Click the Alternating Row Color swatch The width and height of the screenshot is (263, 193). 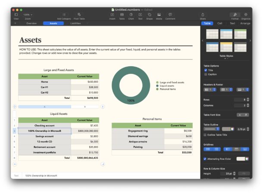click(x=242, y=159)
